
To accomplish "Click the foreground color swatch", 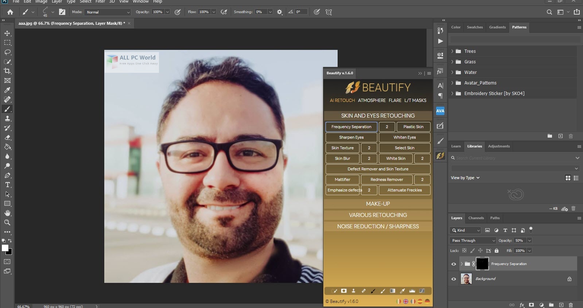I will coord(5,248).
